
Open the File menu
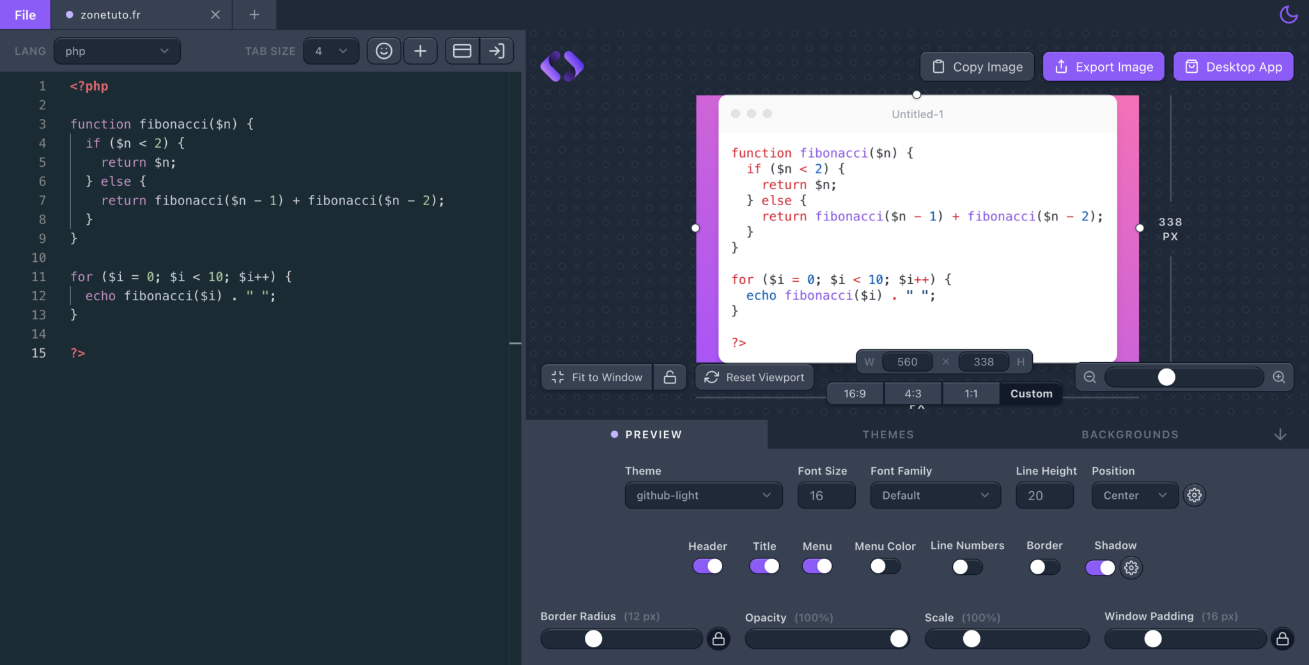pyautogui.click(x=25, y=14)
